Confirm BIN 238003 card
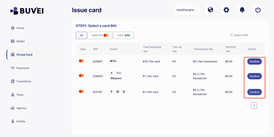274x137 pixels. [254, 76]
